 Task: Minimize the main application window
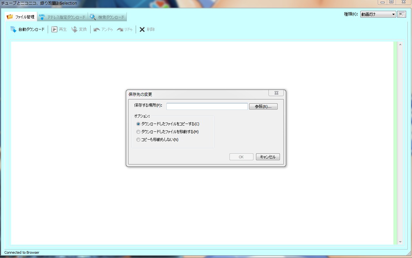tap(382, 2)
